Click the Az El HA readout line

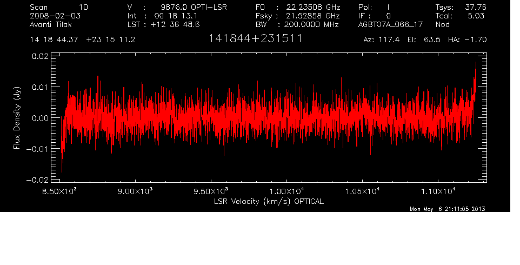[425, 40]
